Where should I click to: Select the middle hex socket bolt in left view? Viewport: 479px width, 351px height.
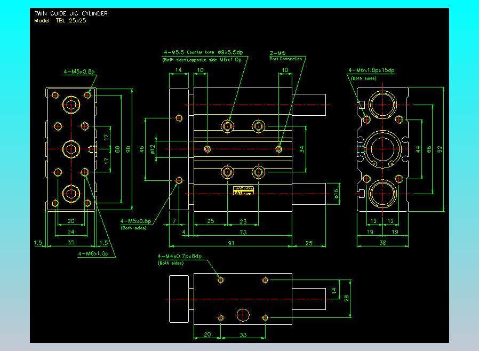[71, 149]
